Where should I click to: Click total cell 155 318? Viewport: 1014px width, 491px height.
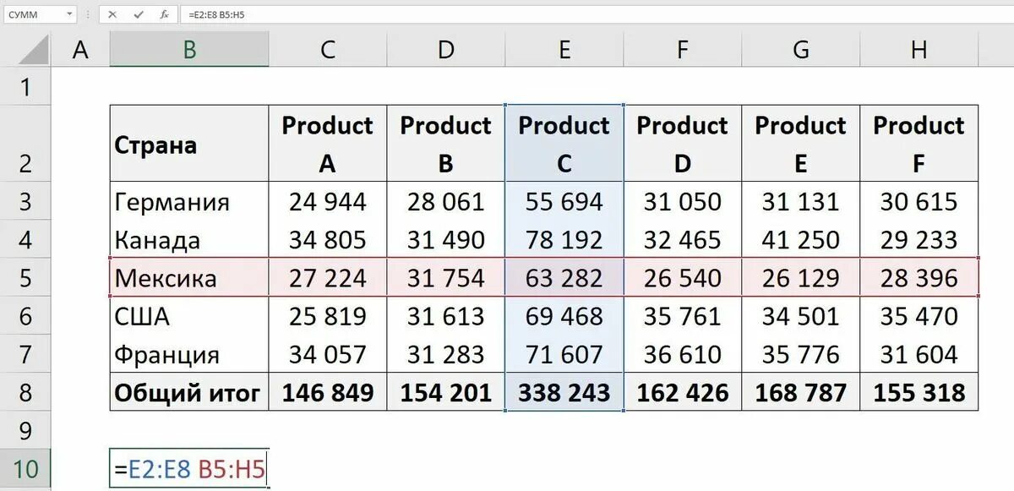[919, 392]
